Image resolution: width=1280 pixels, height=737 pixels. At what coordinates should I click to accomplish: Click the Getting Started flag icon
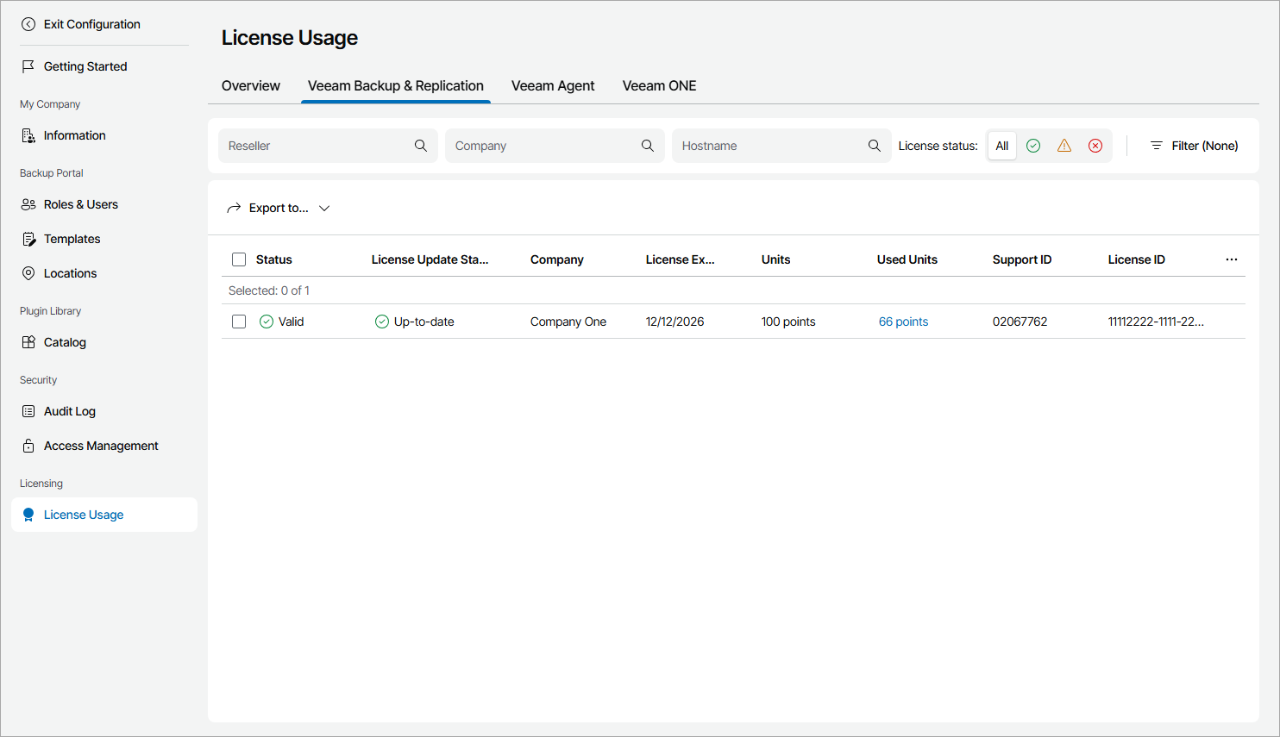point(28,66)
